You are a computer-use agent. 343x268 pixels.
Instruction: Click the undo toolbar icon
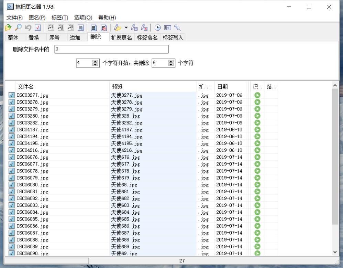click(x=28, y=28)
